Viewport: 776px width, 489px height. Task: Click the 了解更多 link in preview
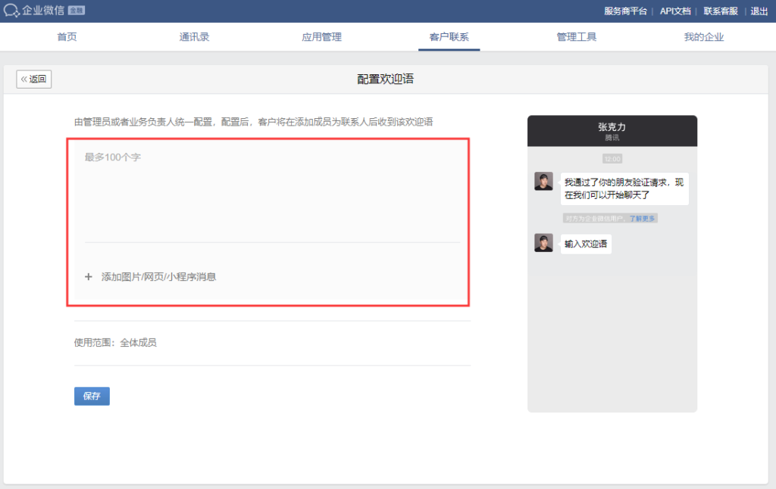click(x=642, y=219)
